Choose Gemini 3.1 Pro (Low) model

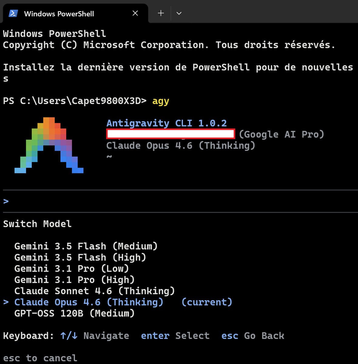coord(72,268)
